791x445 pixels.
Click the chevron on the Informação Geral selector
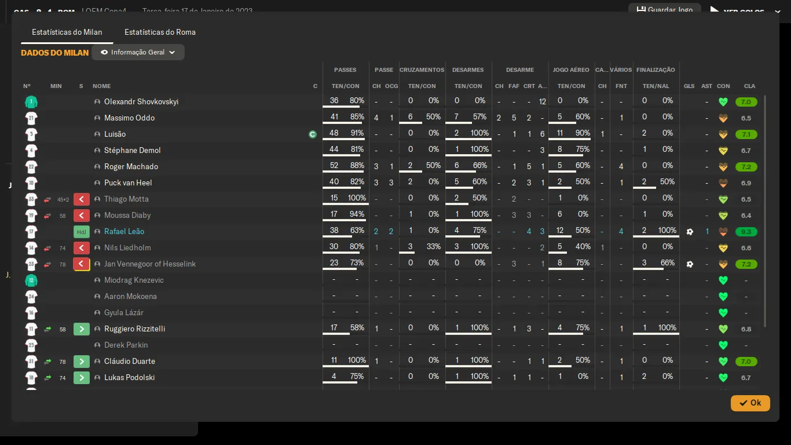click(x=172, y=52)
